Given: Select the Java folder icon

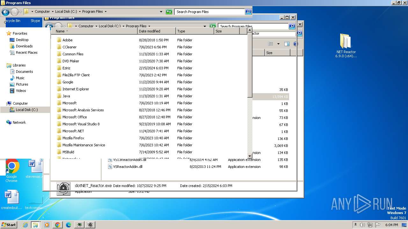Looking at the screenshot, I should tap(59, 96).
